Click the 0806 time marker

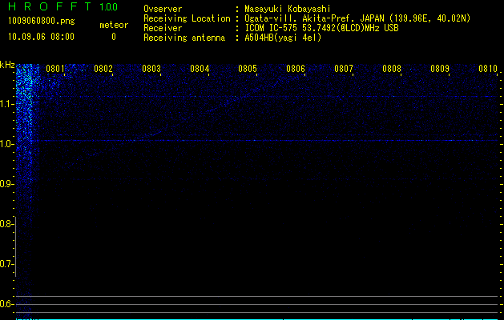296,69
